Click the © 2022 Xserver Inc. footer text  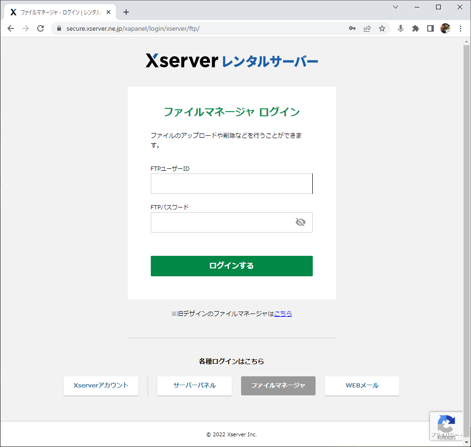tap(232, 434)
